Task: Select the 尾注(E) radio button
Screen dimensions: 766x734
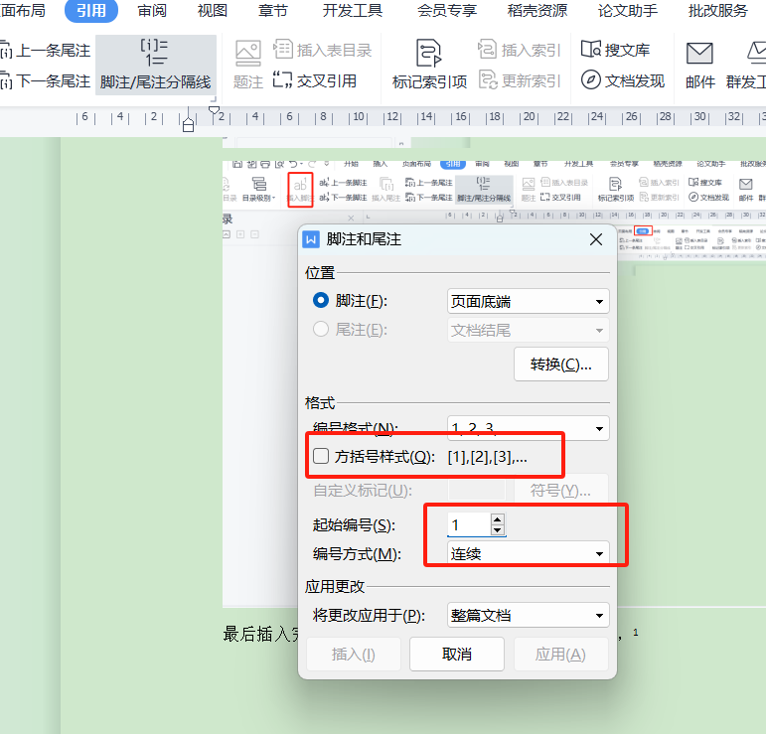Action: point(321,329)
